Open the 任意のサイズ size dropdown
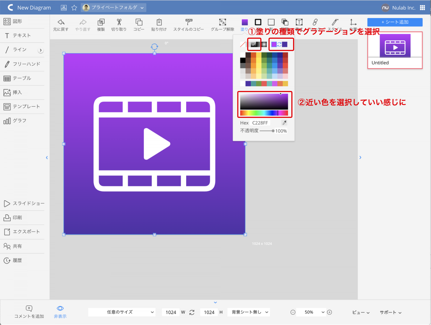The height and width of the screenshot is (325, 431). [x=122, y=312]
